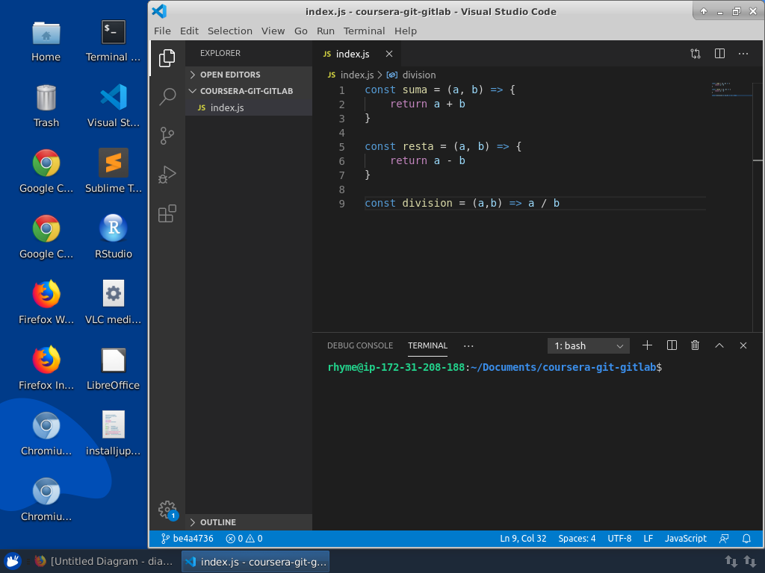Split the editor to the right
Viewport: 765px width, 573px height.
(x=719, y=54)
